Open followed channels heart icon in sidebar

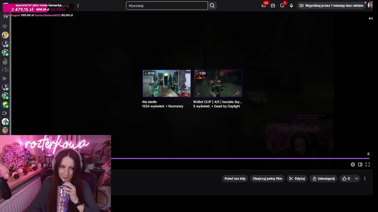click(5, 26)
